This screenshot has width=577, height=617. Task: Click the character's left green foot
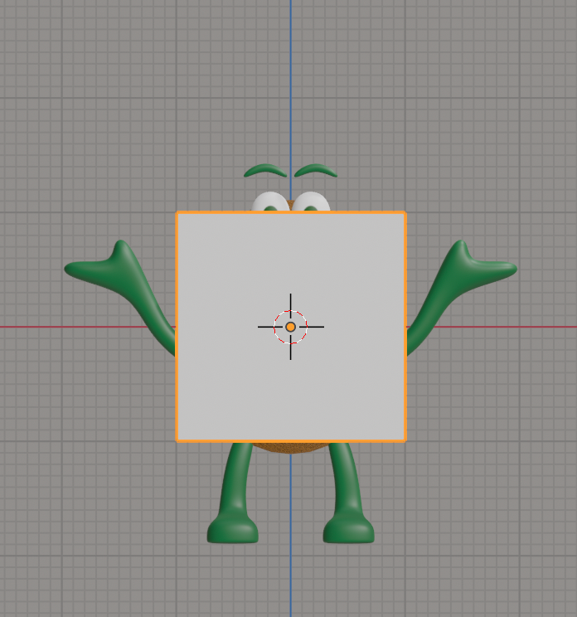[232, 529]
